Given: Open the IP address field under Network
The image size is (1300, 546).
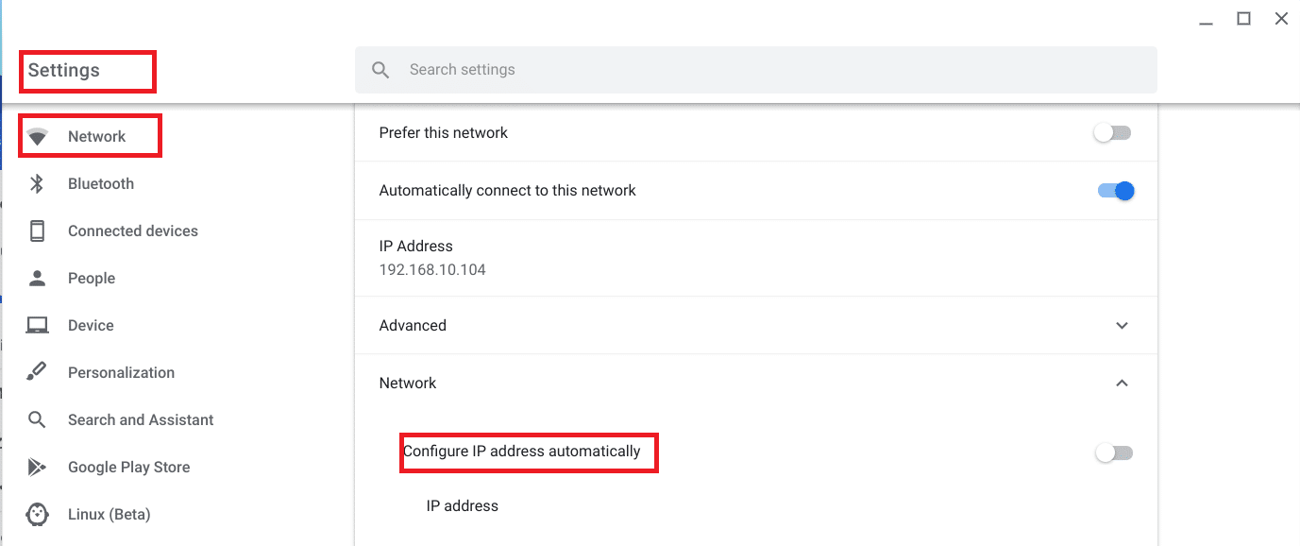Looking at the screenshot, I should click(462, 505).
